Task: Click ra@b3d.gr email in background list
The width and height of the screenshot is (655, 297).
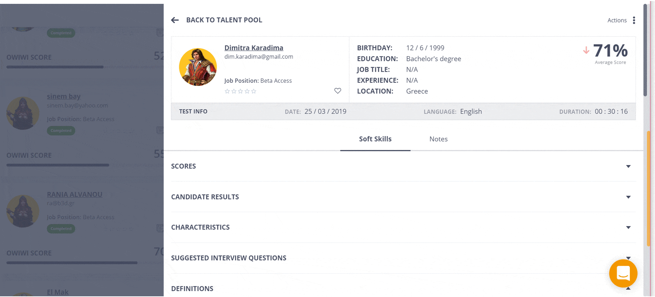Action: tap(61, 203)
